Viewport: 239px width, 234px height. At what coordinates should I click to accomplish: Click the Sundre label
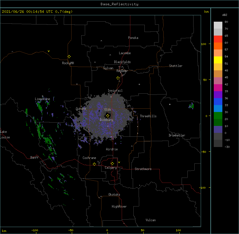(81, 109)
